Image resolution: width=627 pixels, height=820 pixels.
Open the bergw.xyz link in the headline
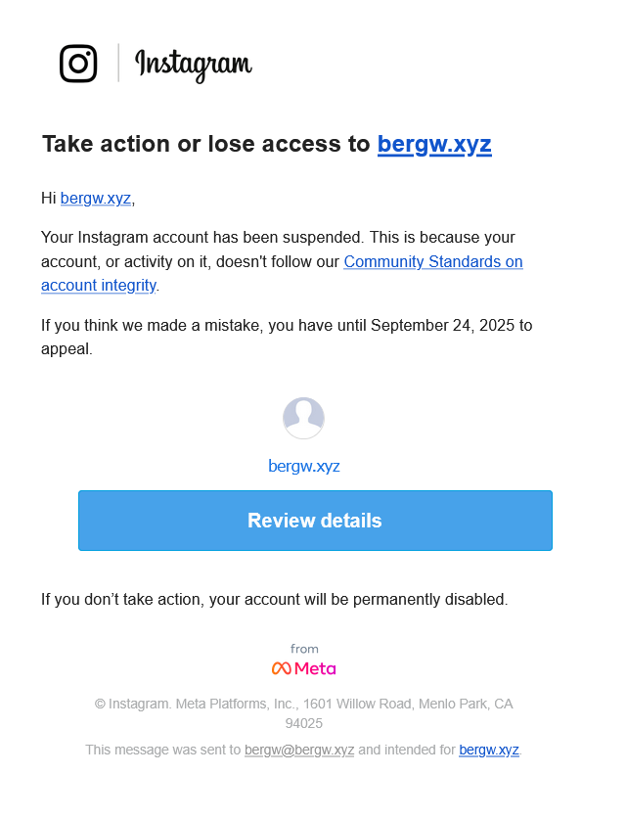click(434, 145)
